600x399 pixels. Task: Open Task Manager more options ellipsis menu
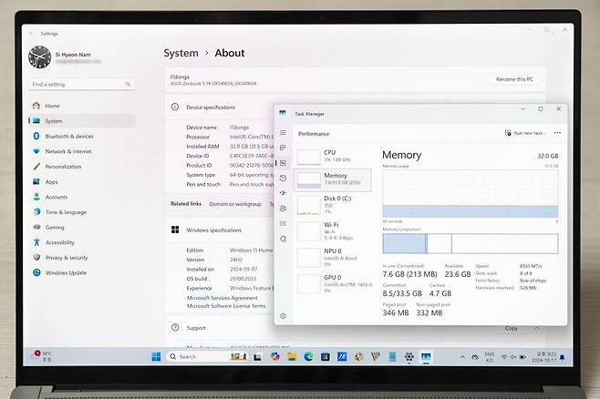tap(557, 133)
